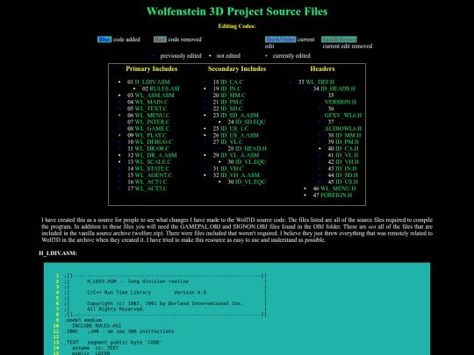
Task: Open the WL_STATE.C file link
Action: coord(152,168)
